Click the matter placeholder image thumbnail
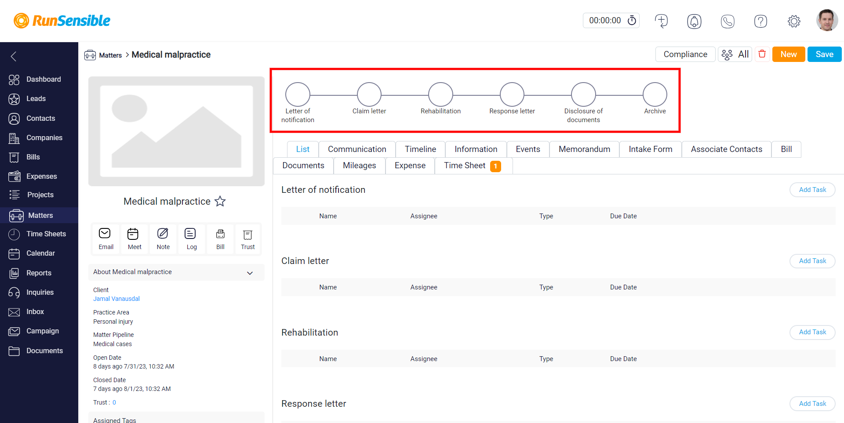 (176, 131)
